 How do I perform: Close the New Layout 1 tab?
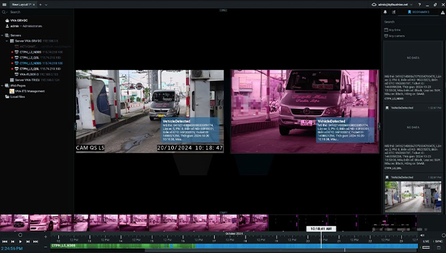coord(34,5)
